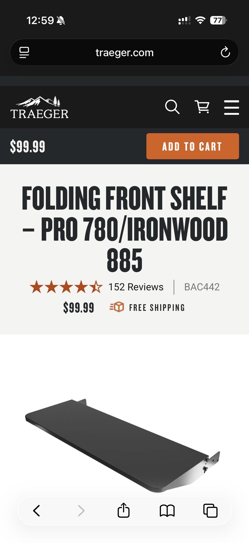Open the shopping cart icon
Screen dimensions: 249x543
point(202,107)
